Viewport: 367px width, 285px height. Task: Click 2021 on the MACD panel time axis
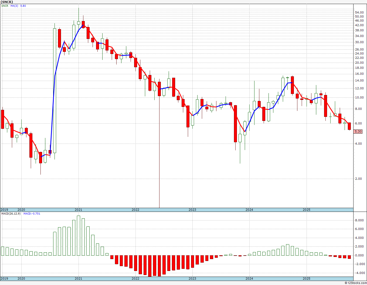[x=79, y=279]
